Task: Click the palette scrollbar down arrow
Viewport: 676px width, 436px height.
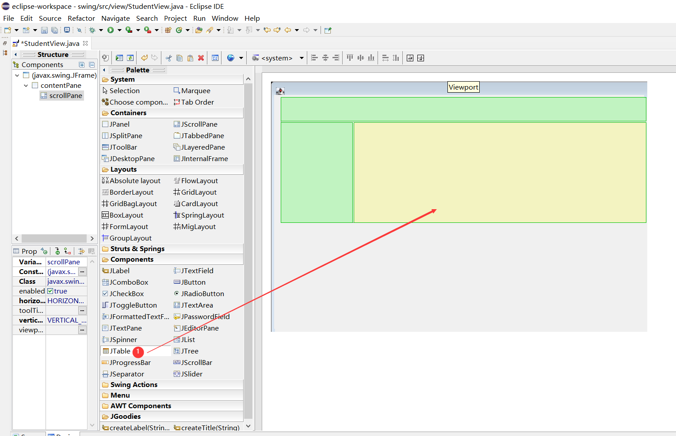Action: (x=248, y=426)
